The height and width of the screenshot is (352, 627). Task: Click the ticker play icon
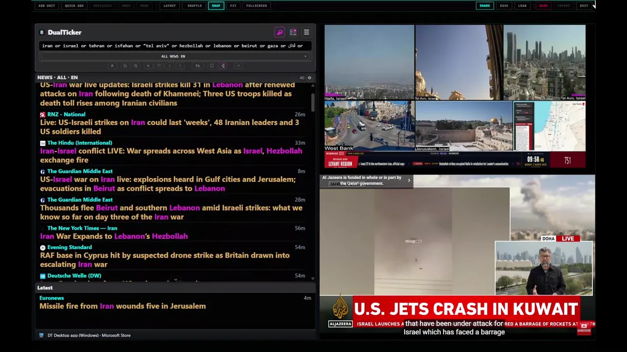148,66
